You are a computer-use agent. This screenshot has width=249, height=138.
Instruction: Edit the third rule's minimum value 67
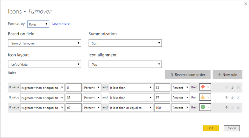[x=74, y=108]
